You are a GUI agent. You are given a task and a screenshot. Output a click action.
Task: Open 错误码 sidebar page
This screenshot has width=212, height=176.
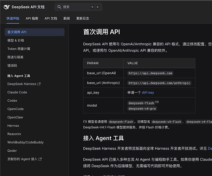click(12, 65)
